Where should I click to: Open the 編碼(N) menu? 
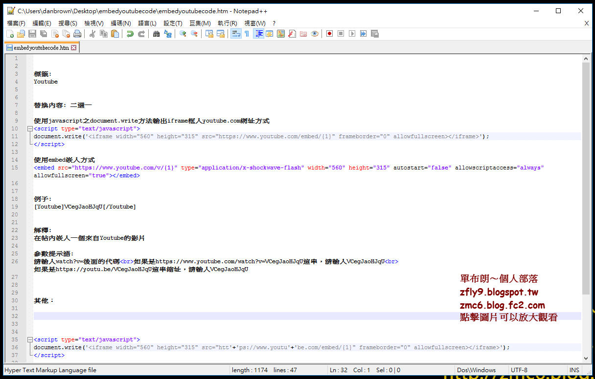tap(121, 23)
